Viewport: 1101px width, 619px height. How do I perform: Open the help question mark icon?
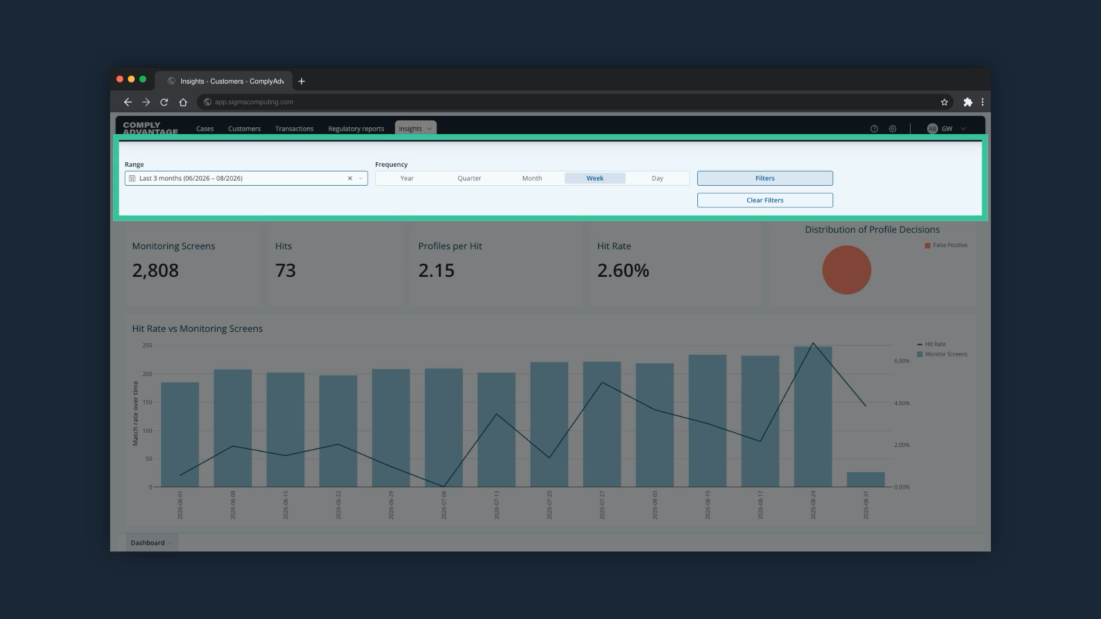point(874,129)
